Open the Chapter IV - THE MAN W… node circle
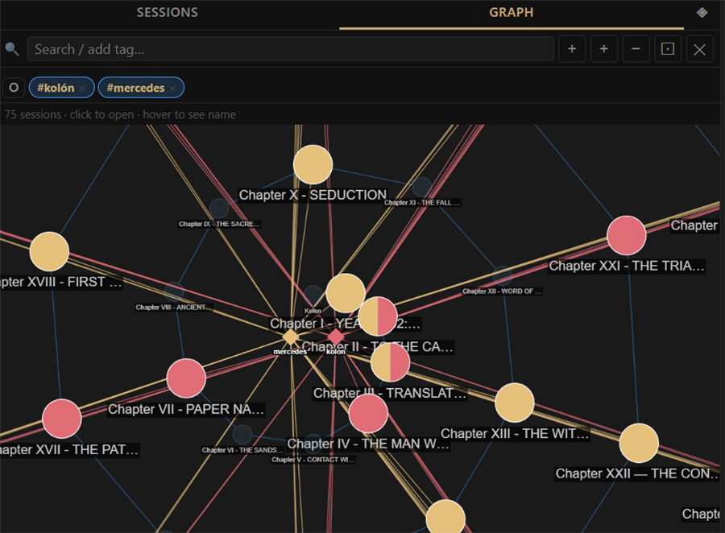 (368, 413)
